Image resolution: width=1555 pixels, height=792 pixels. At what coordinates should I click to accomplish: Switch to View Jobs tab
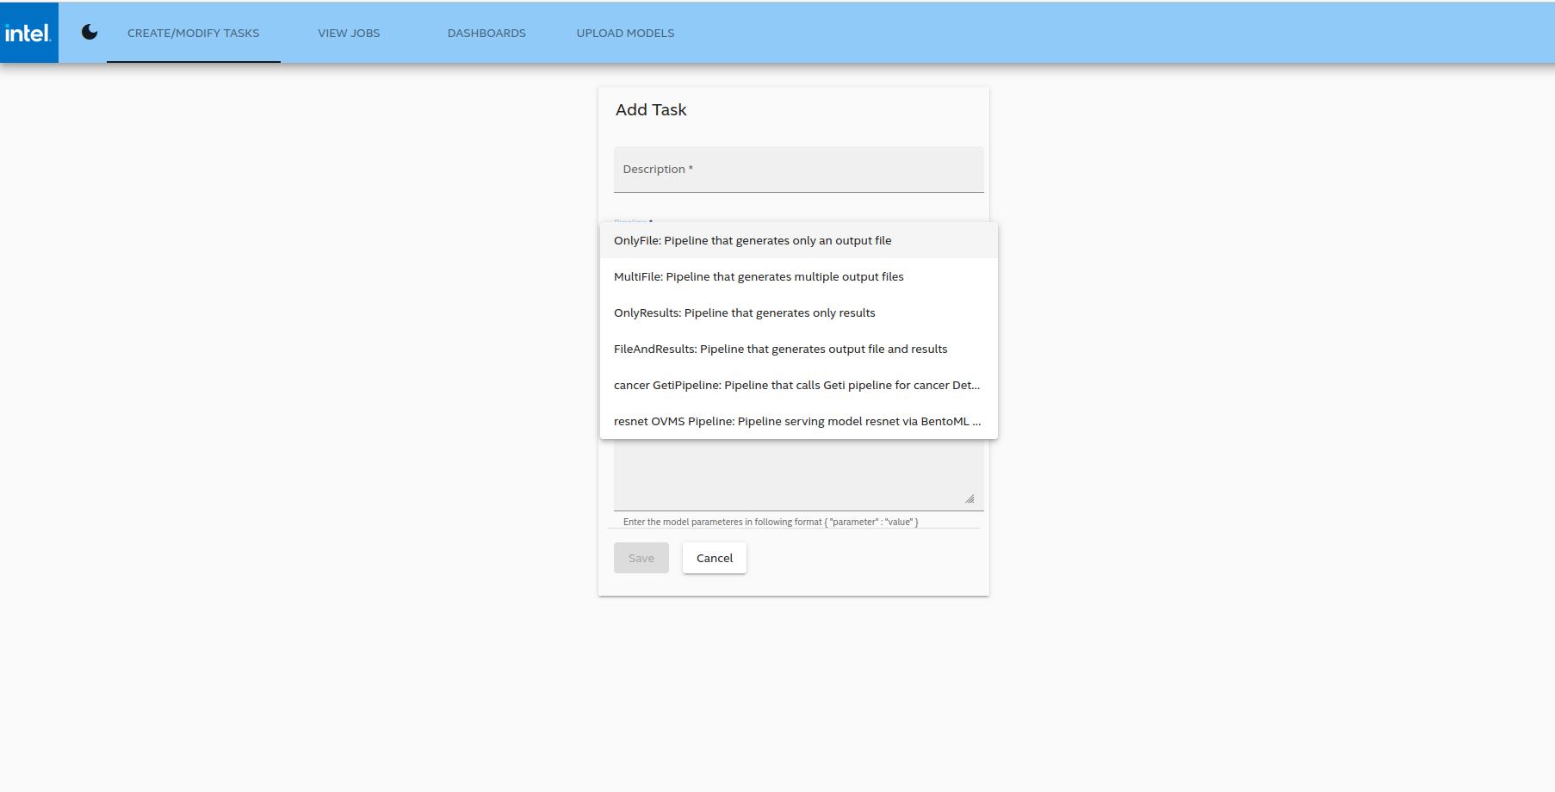pyautogui.click(x=349, y=33)
